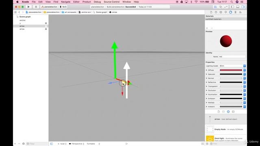The image size is (260, 146).
Task: Add a node with bottom-left plus
Action: [15, 144]
